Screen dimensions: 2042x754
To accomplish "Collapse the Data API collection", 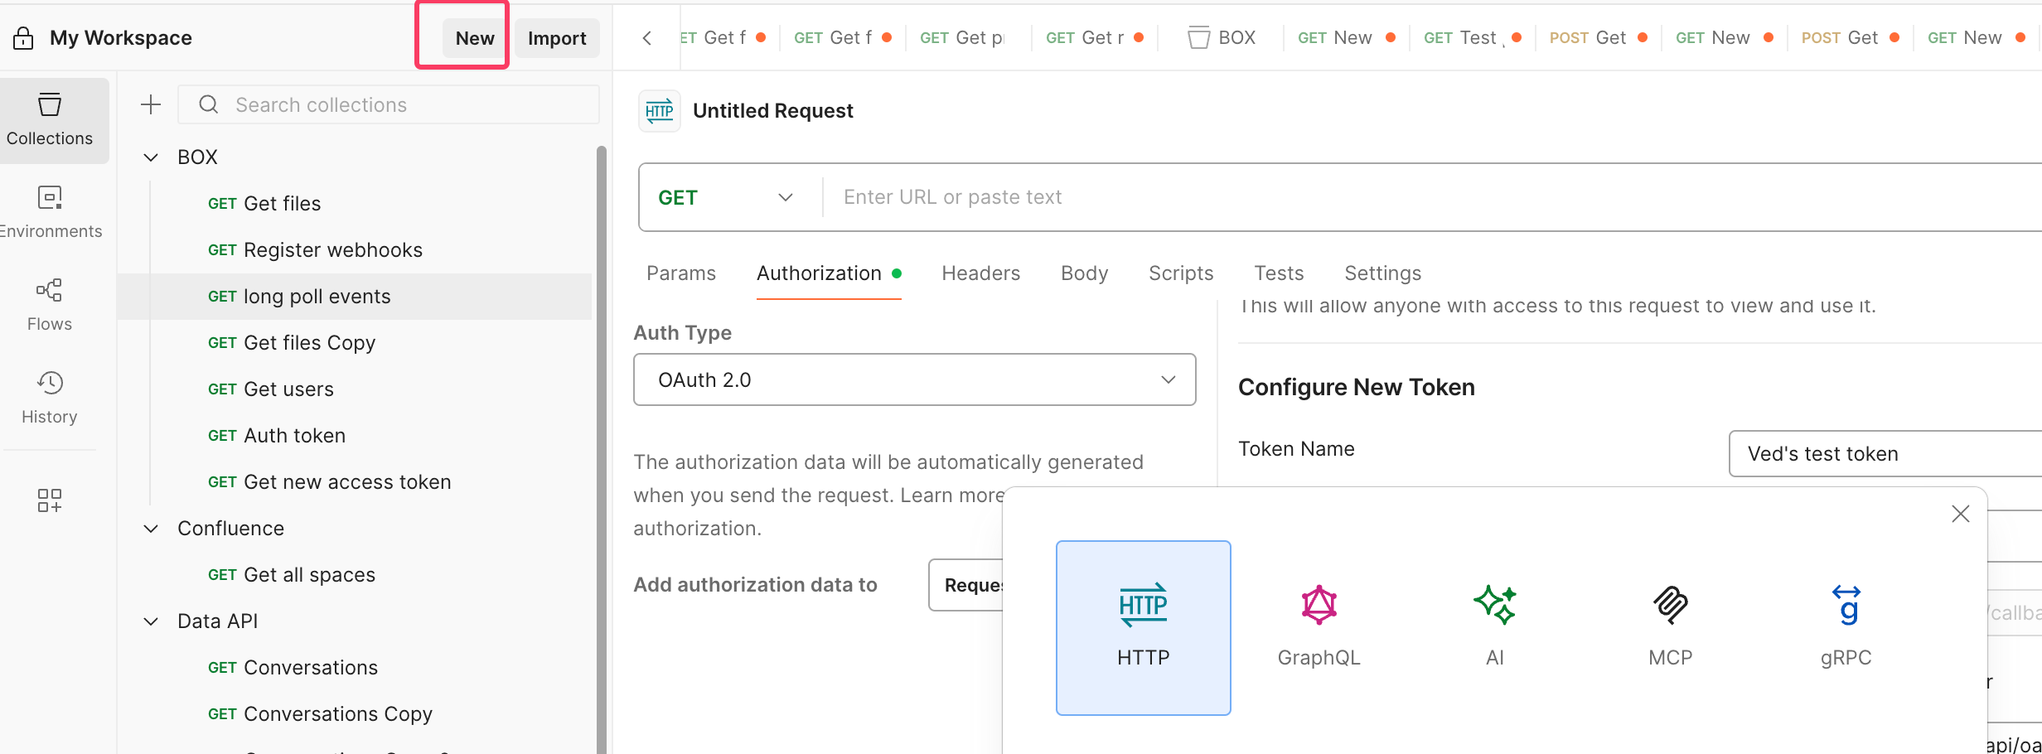I will tap(151, 621).
